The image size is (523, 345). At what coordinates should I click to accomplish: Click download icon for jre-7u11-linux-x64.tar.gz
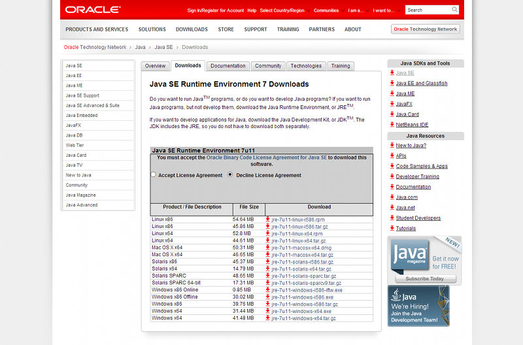267,240
